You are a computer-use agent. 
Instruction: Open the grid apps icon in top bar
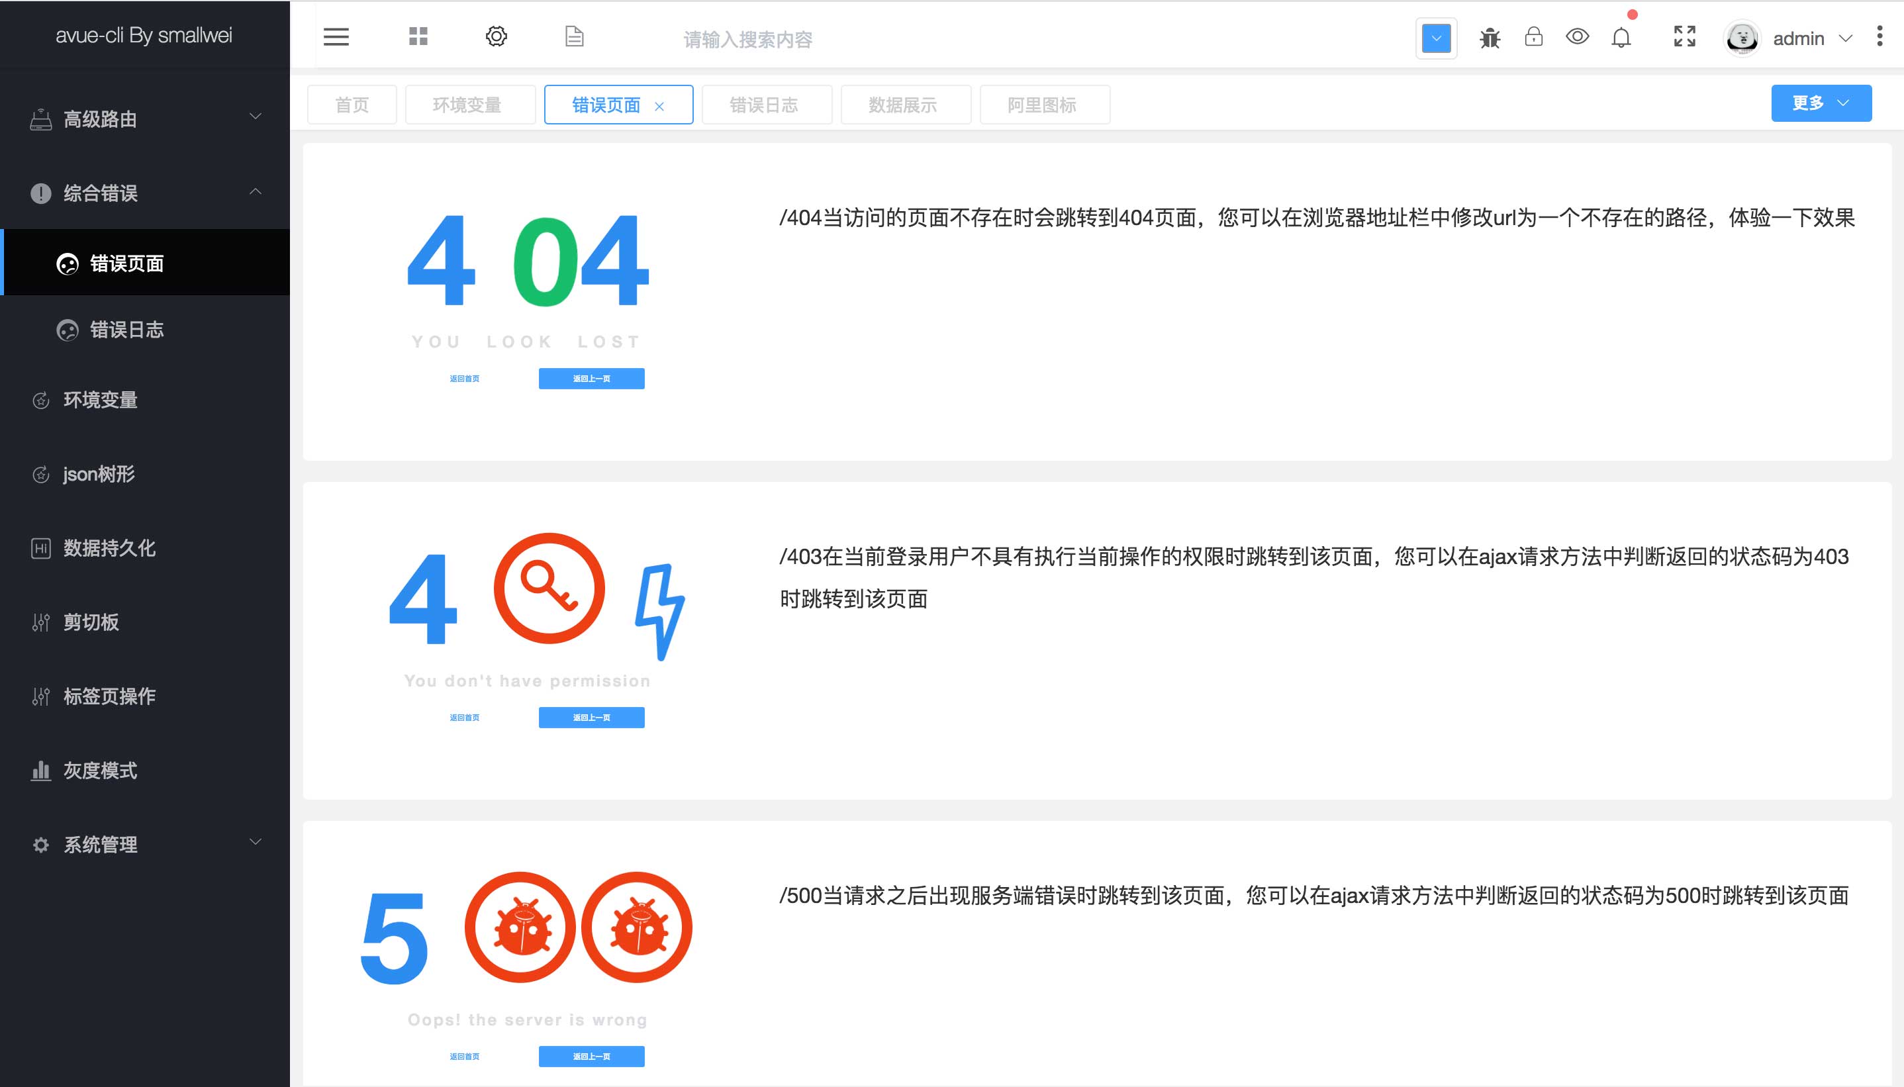[x=418, y=36]
